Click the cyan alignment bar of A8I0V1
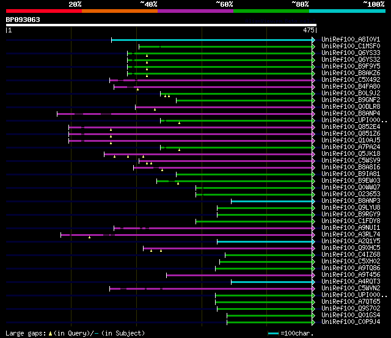The image size is (391, 338). pos(212,40)
